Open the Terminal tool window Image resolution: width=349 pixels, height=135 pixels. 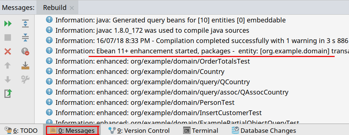point(200,131)
